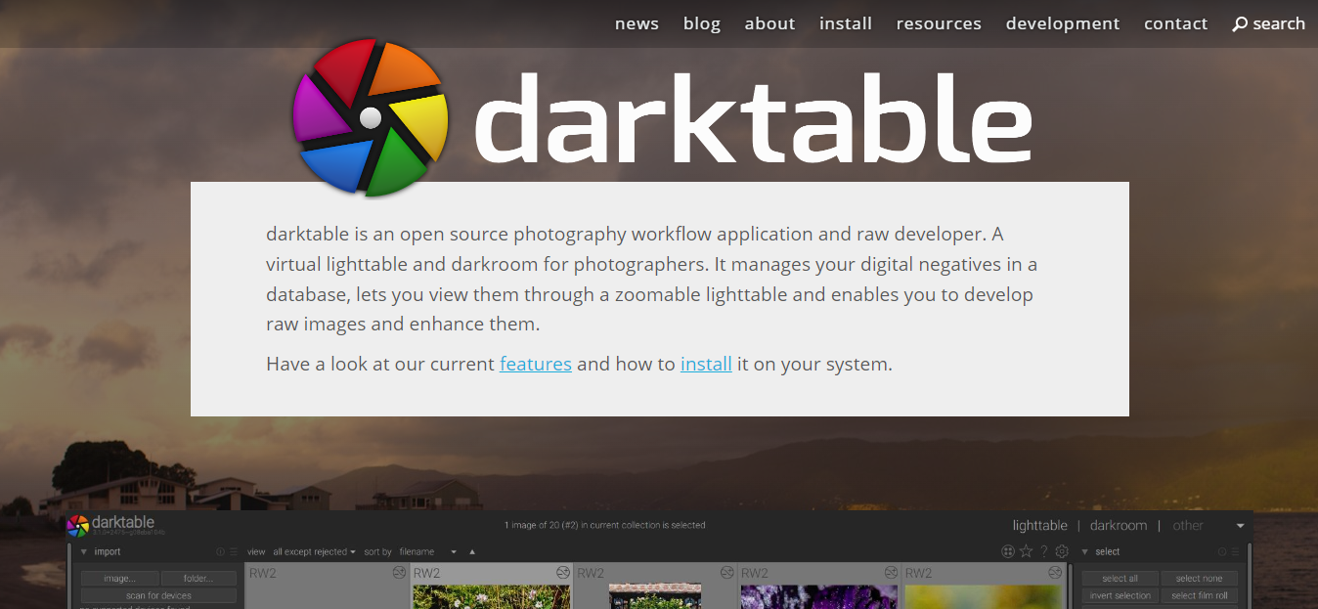The height and width of the screenshot is (609, 1318).
Task: Collapse the import panel triangle
Action: coord(84,552)
